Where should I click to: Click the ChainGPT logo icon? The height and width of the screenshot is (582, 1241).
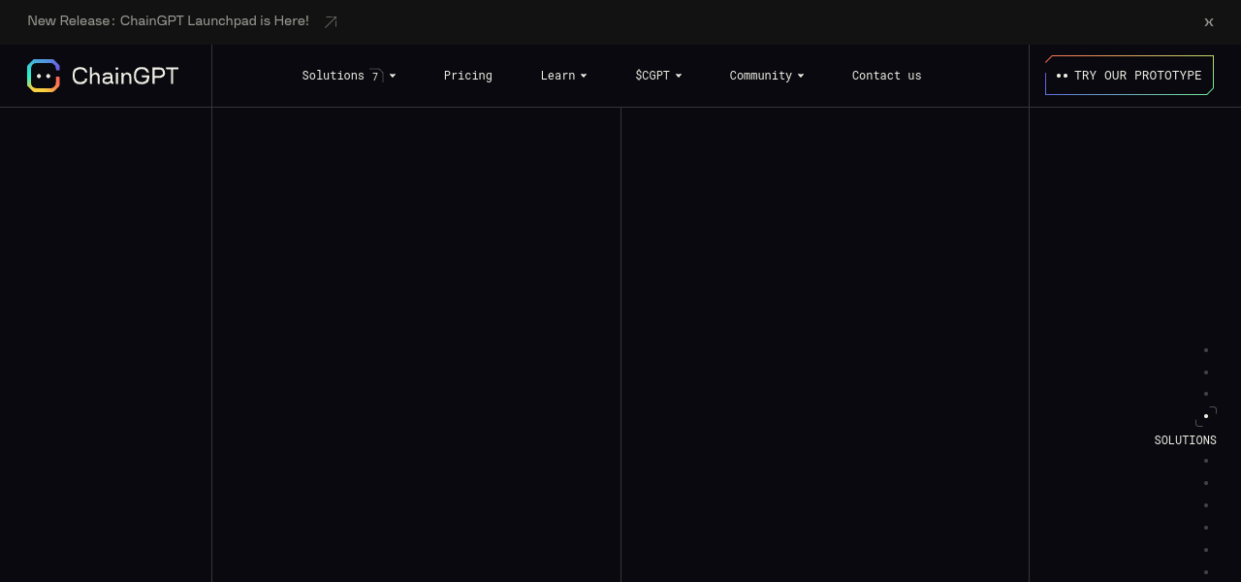44,76
